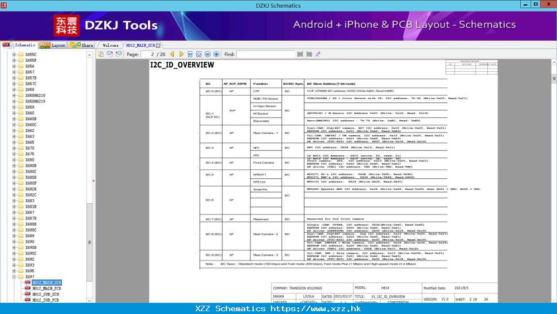Click the red DZKJ logo in the banner
Image resolution: width=557 pixels, height=314 pixels.
point(66,26)
